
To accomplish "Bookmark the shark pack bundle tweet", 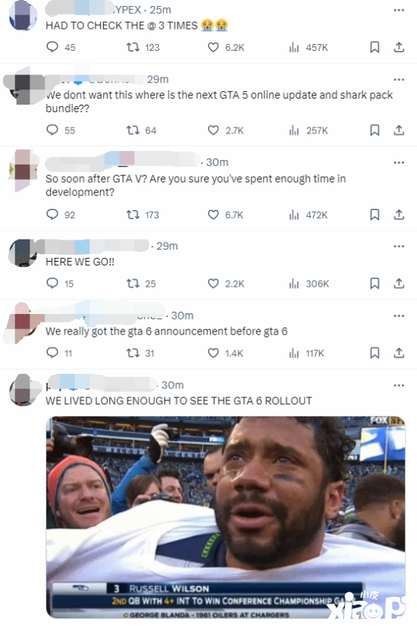I will 375,130.
